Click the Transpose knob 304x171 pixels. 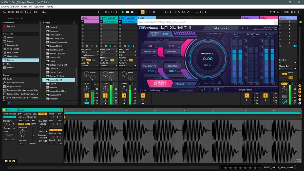pos(23,132)
